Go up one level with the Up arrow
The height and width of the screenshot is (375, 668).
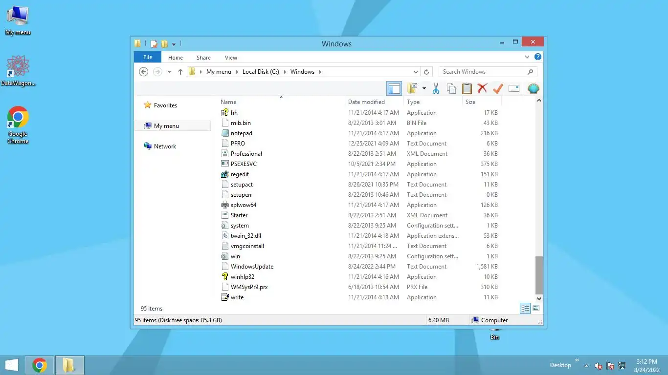[180, 72]
